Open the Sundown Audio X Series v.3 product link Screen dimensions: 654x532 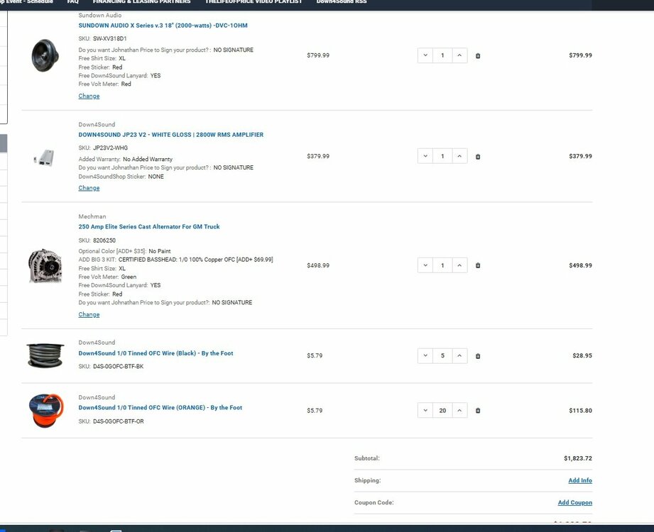163,26
